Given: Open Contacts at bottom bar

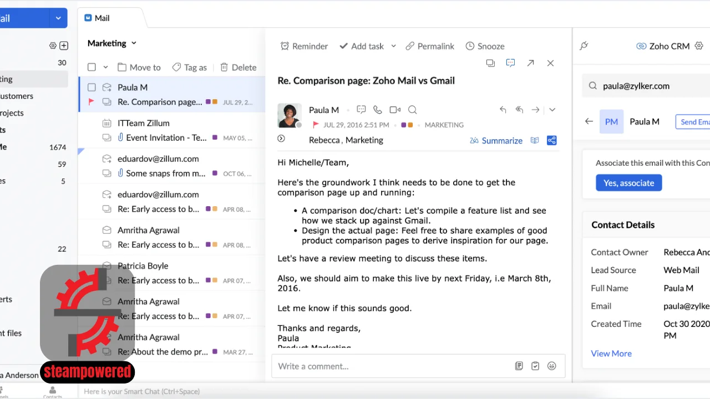Looking at the screenshot, I should [53, 392].
